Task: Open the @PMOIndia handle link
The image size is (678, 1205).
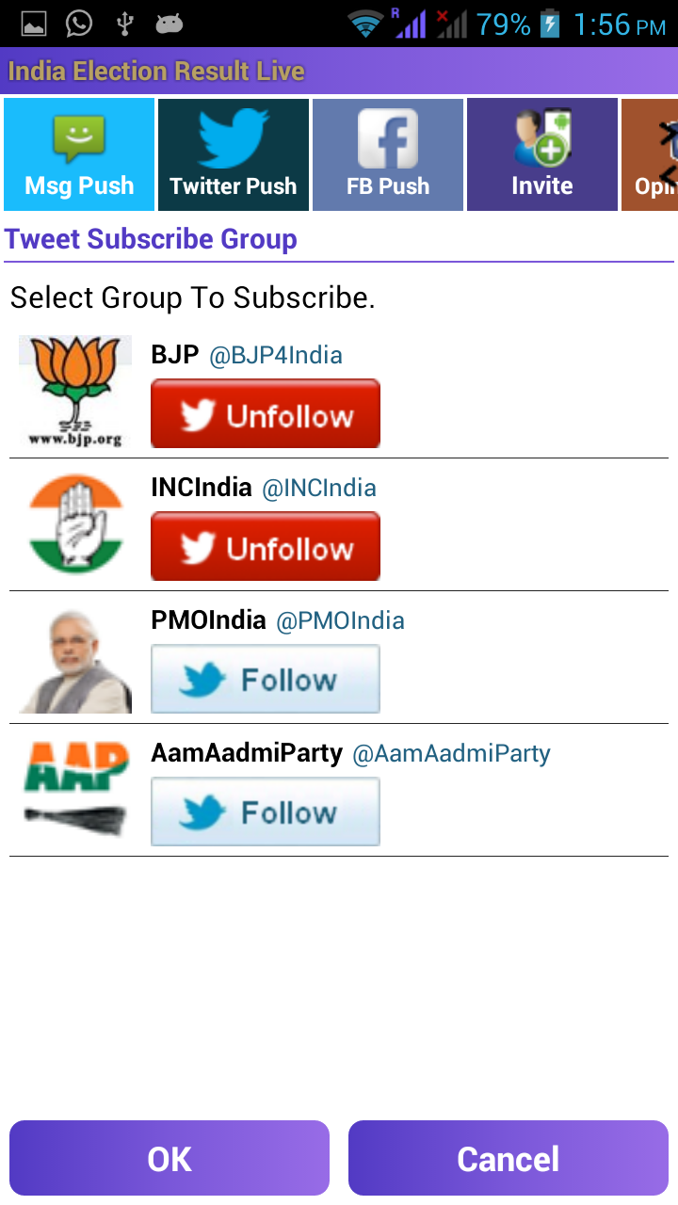Action: tap(340, 620)
